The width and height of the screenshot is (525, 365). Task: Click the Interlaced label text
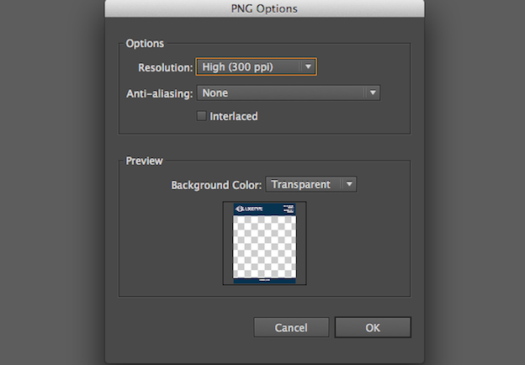click(x=234, y=116)
